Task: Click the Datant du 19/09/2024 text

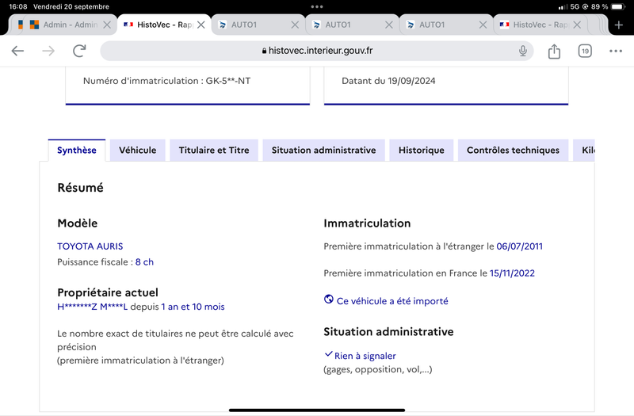Action: 388,81
